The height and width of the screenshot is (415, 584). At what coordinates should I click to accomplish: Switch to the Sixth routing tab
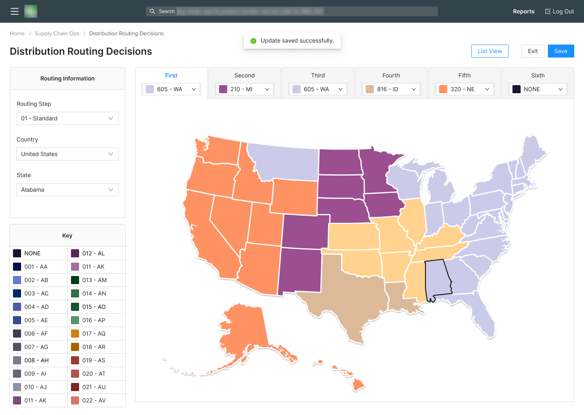pos(538,75)
